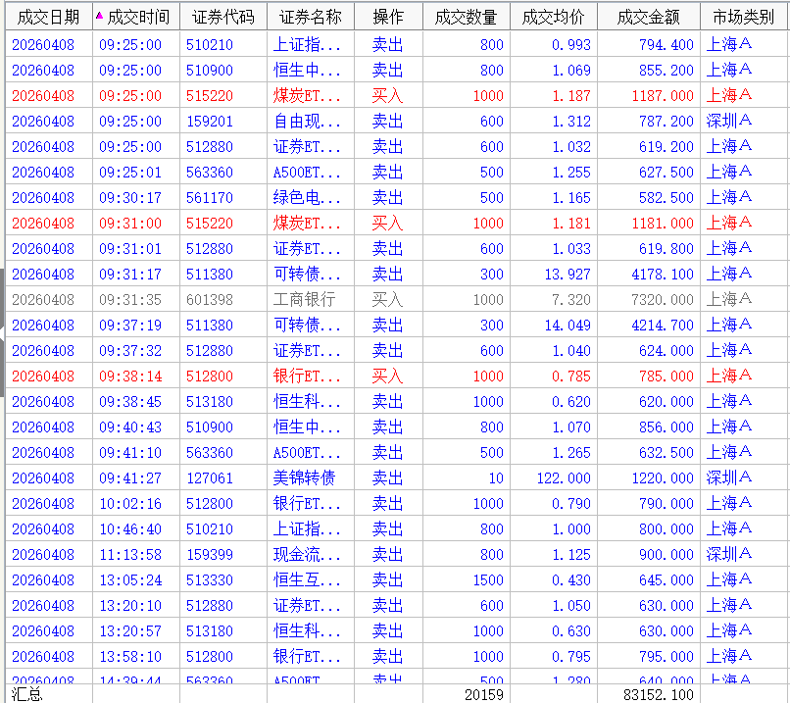
Task: Sort by the 证券代码 column header
Action: [x=222, y=17]
